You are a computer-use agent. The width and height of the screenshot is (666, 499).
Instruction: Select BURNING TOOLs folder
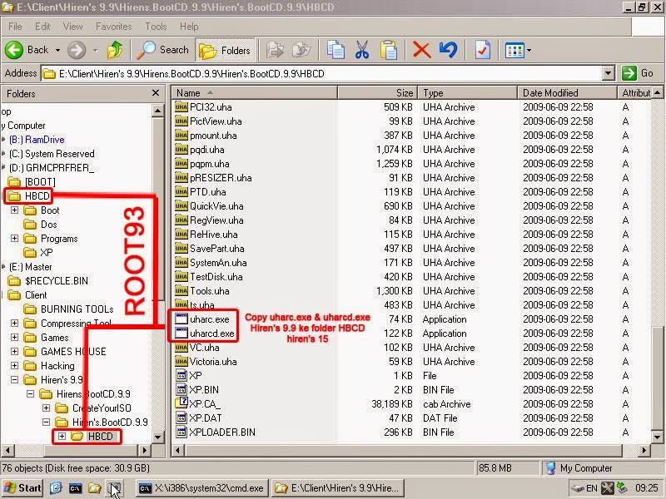point(69,309)
